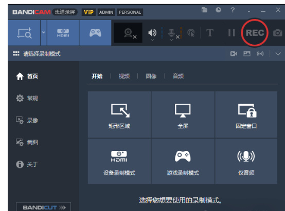This screenshot has width=285, height=211.
Task: Toggle webcam overlay
Action: click(x=128, y=33)
